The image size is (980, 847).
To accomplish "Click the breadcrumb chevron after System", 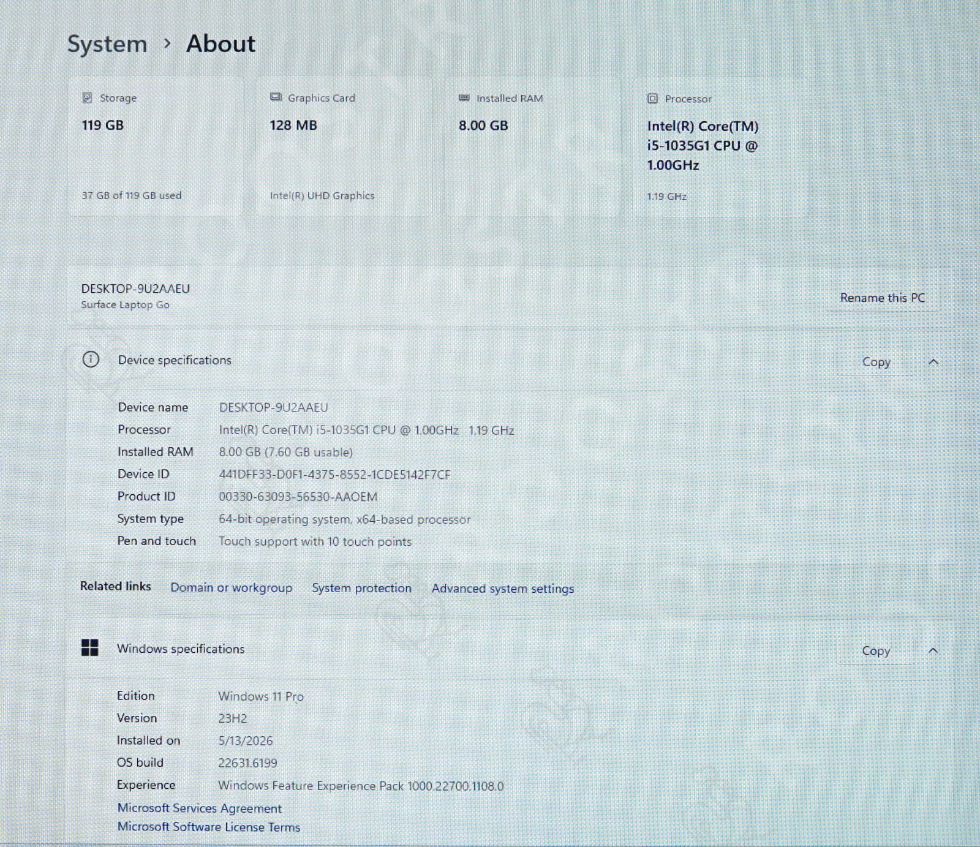I will coord(167,43).
